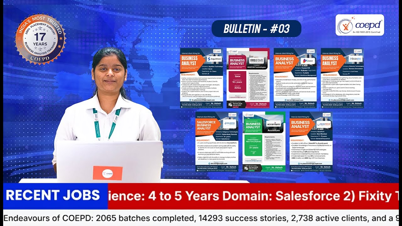The width and height of the screenshot is (402, 226).
Task: Click the Quastech company logo
Action: coord(324,124)
